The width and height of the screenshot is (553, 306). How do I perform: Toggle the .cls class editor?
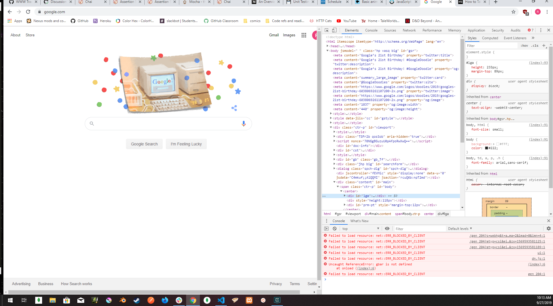tap(535, 46)
